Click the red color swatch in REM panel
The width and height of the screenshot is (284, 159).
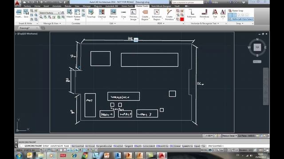click(182, 19)
